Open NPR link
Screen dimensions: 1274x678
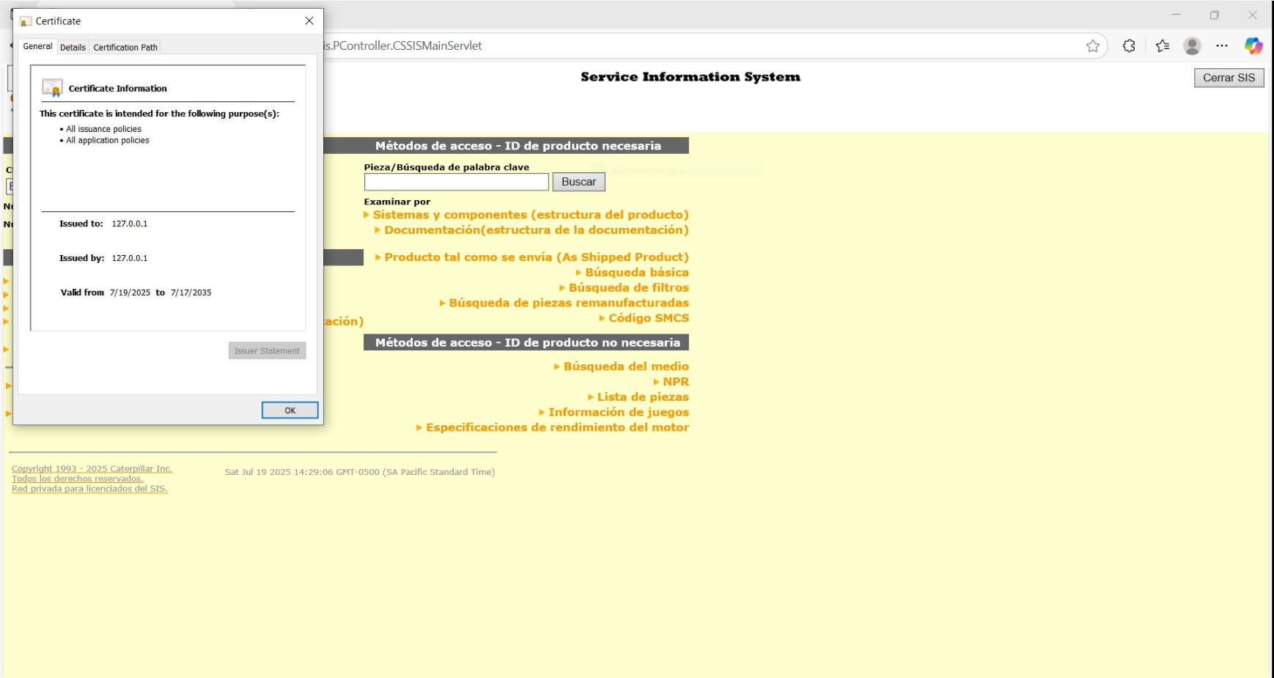pyautogui.click(x=676, y=382)
